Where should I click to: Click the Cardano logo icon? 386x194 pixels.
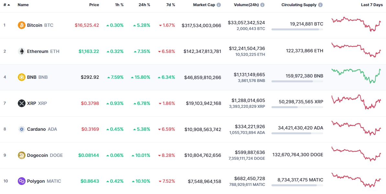pyautogui.click(x=22, y=129)
